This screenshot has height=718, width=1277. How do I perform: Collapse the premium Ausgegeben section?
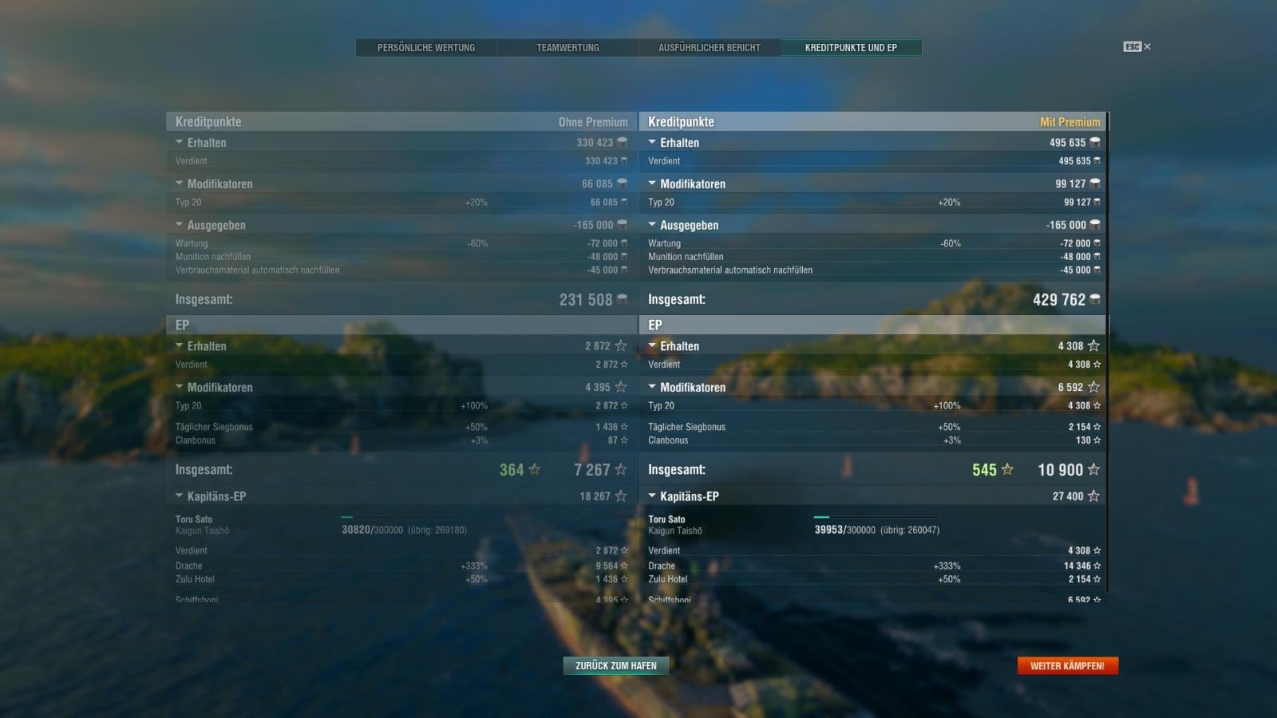652,225
